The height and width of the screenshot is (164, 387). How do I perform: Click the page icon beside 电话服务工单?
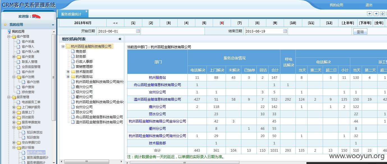click(19, 102)
